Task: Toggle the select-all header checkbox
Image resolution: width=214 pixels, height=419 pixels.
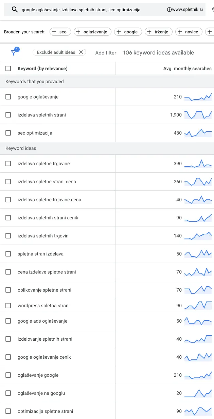Action: pos(8,68)
